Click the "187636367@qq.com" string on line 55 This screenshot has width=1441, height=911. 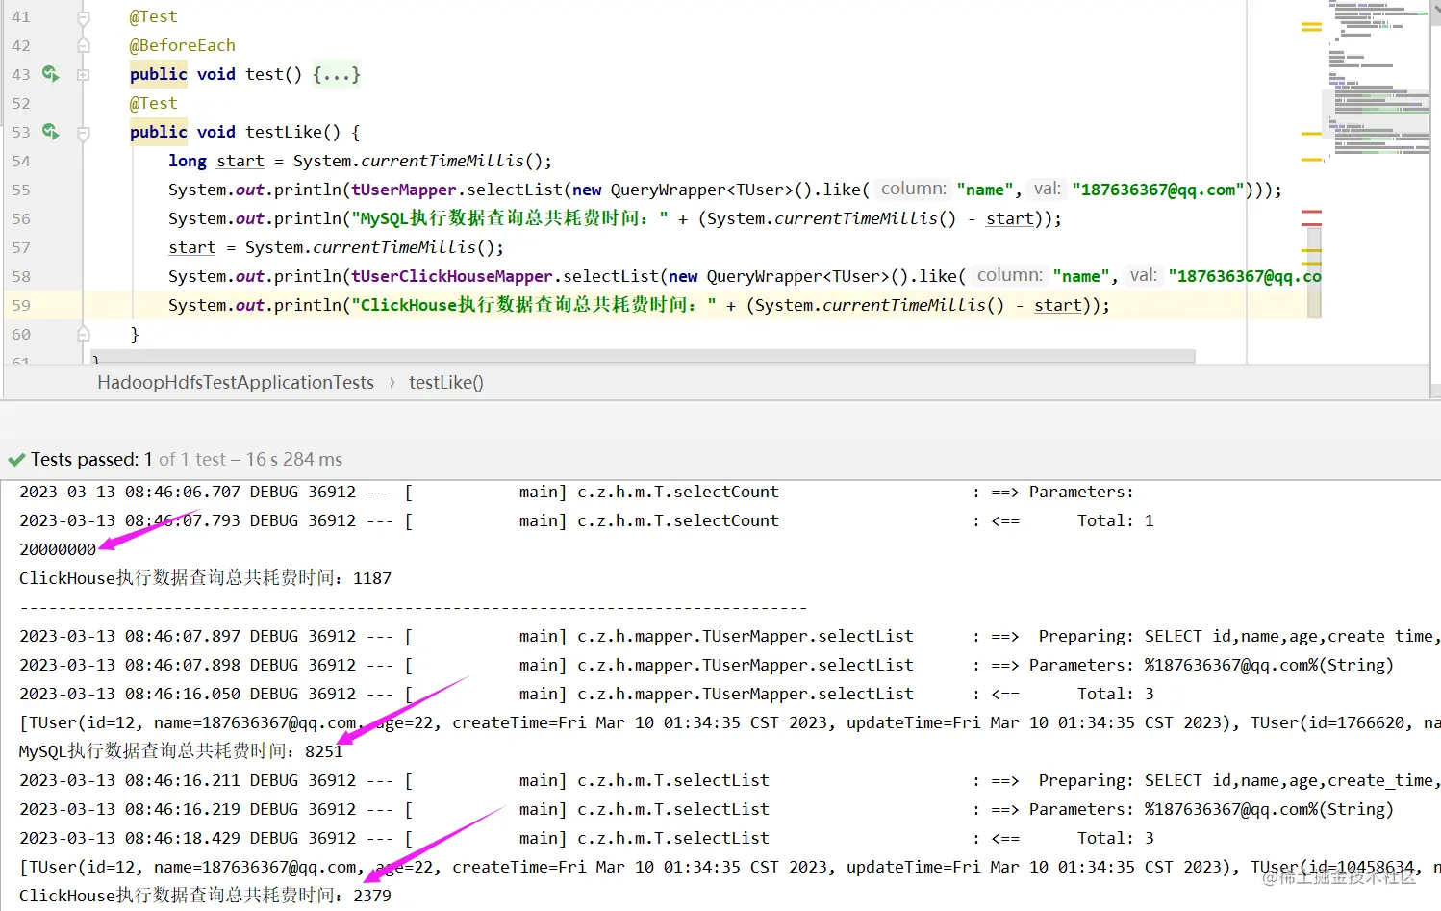click(1158, 190)
